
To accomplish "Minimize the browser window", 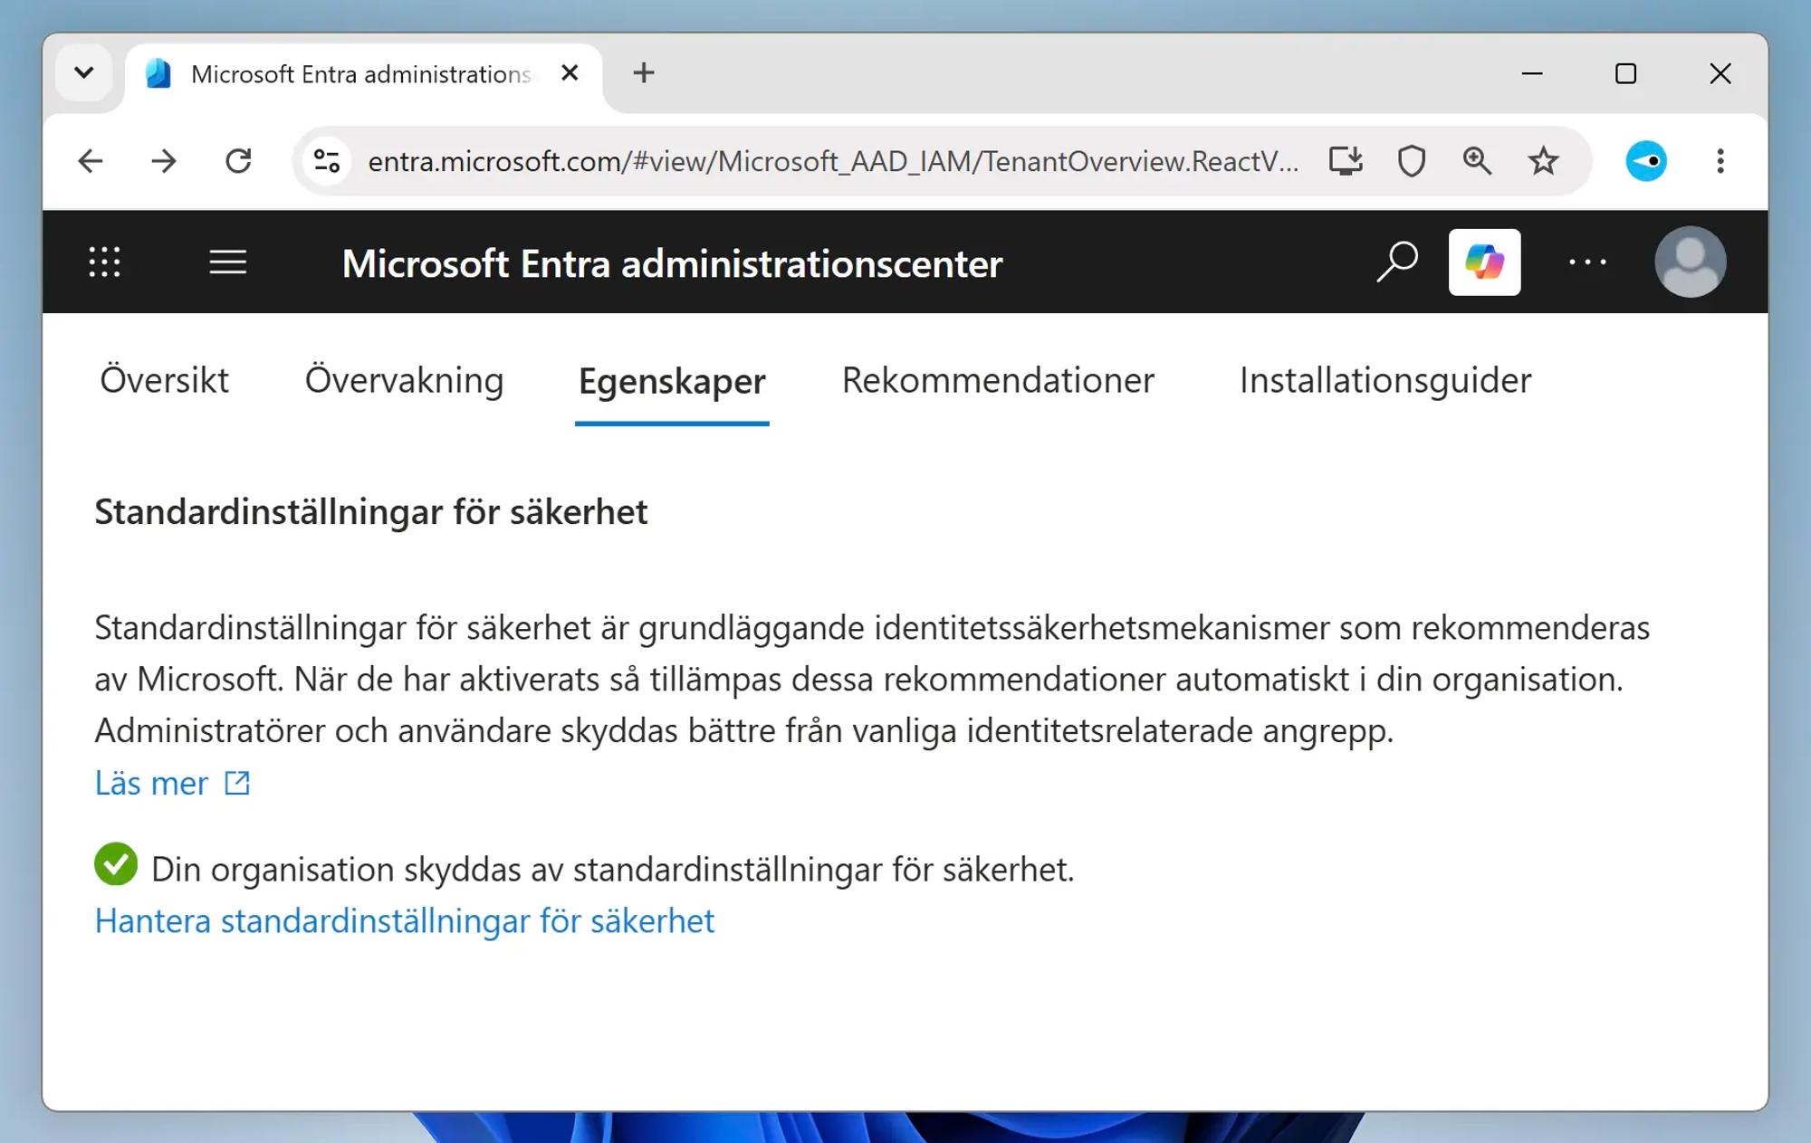I will 1532,73.
